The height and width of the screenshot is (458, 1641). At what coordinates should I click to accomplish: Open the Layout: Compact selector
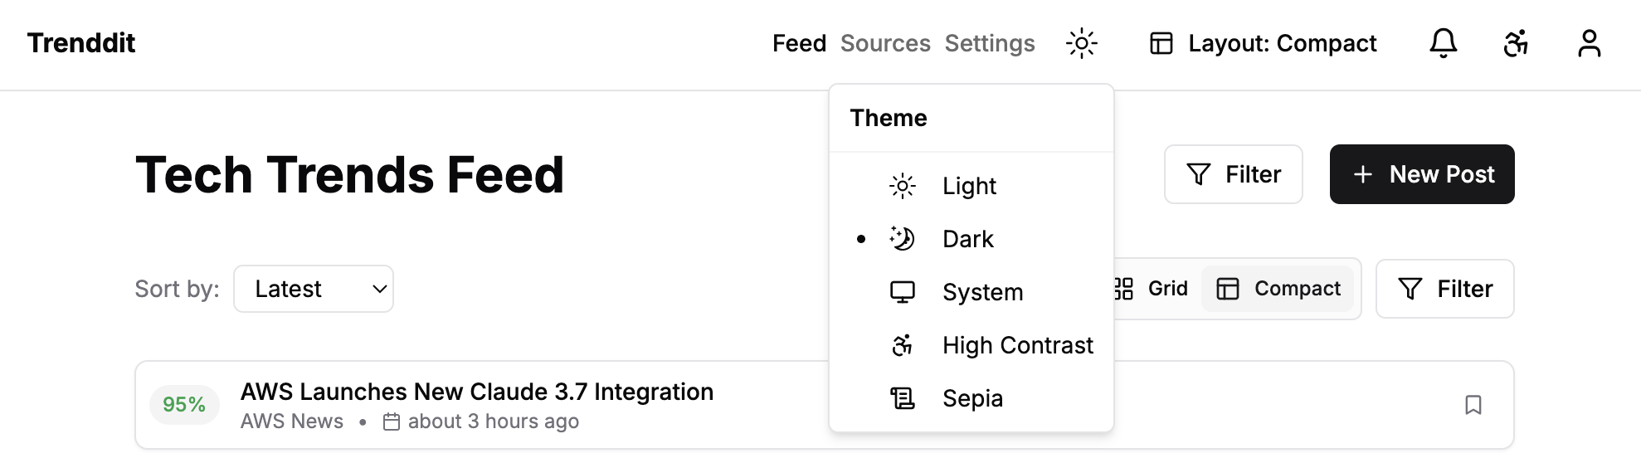pyautogui.click(x=1264, y=43)
